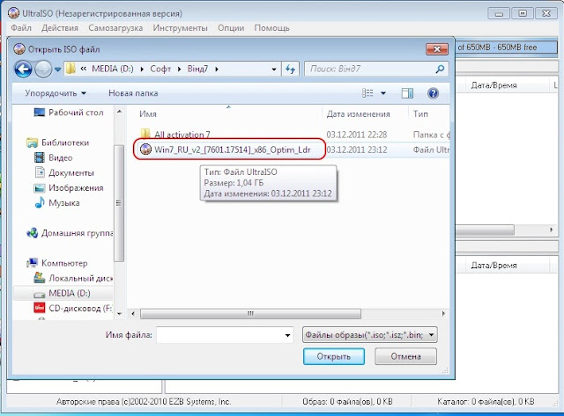564x416 pixels.
Task: Open the Действия menu in UltraISO
Action: point(60,27)
